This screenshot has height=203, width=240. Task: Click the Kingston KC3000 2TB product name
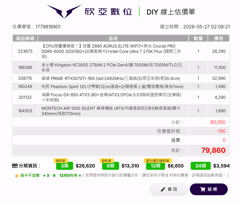point(112,67)
